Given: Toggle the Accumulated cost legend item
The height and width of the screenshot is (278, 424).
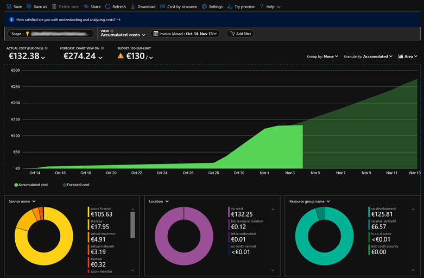Looking at the screenshot, I should tap(31, 185).
